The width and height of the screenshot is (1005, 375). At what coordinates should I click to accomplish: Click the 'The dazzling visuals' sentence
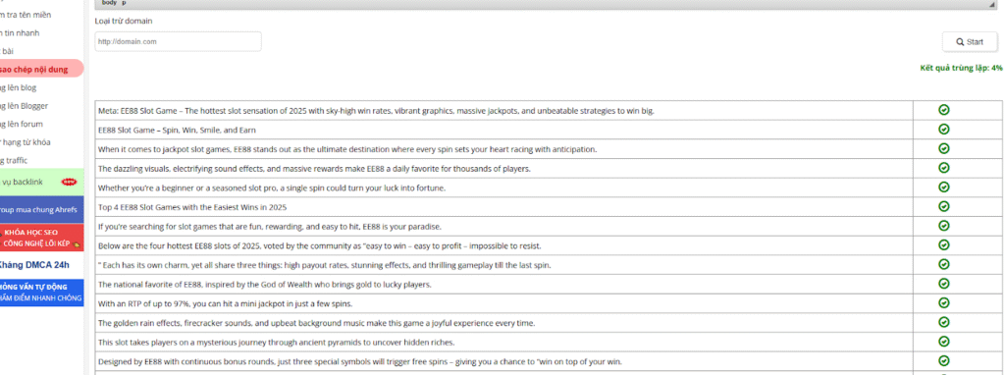coord(314,169)
